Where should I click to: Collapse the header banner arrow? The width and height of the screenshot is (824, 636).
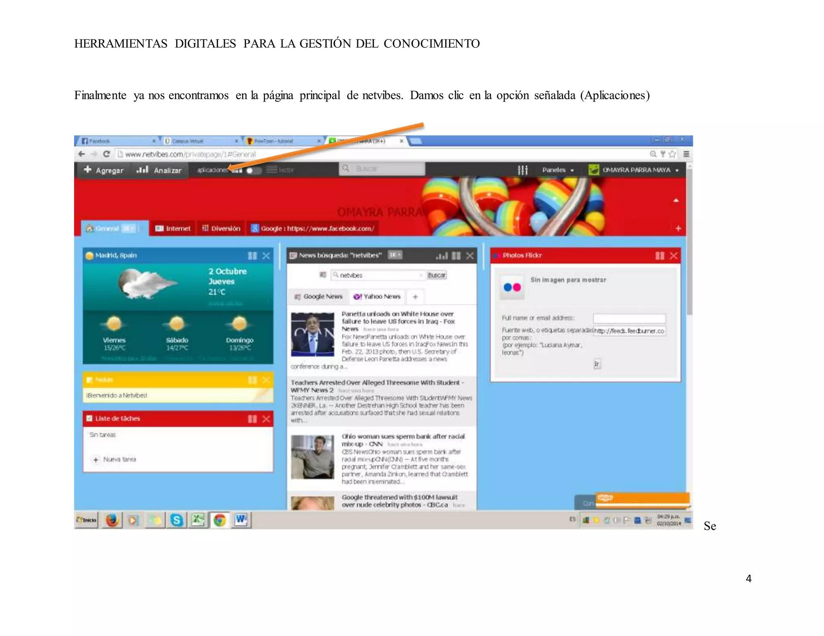click(676, 200)
